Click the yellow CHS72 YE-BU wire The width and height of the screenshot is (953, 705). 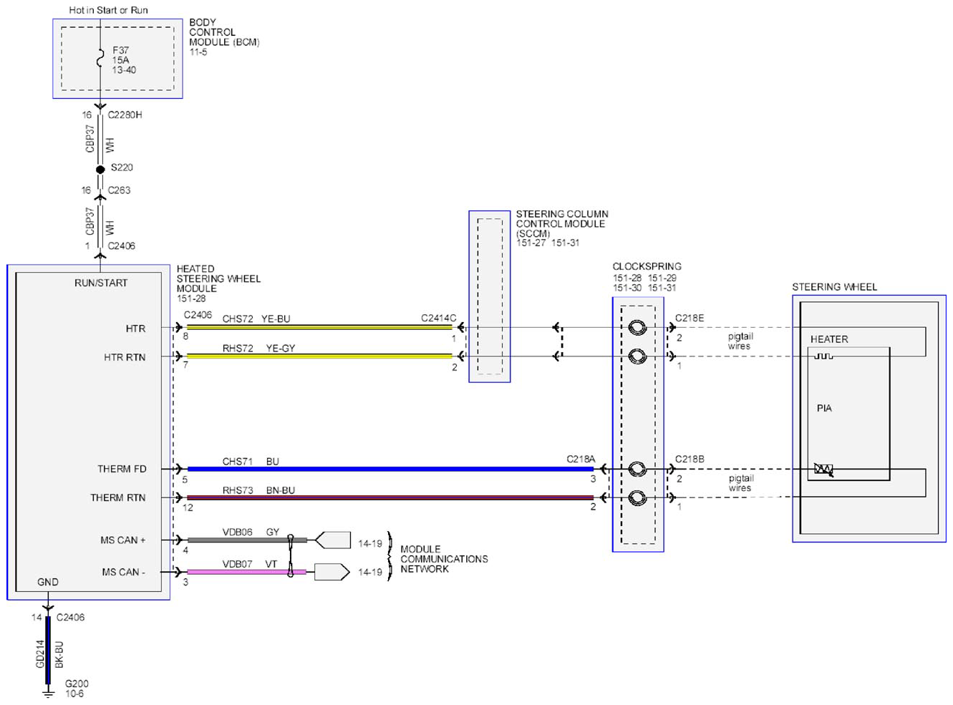[319, 327]
